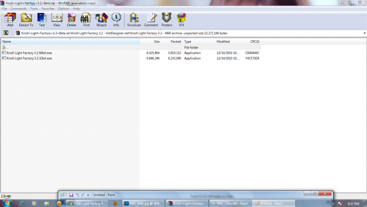
Task: Select the parent folder '..' row
Action: pos(131,48)
